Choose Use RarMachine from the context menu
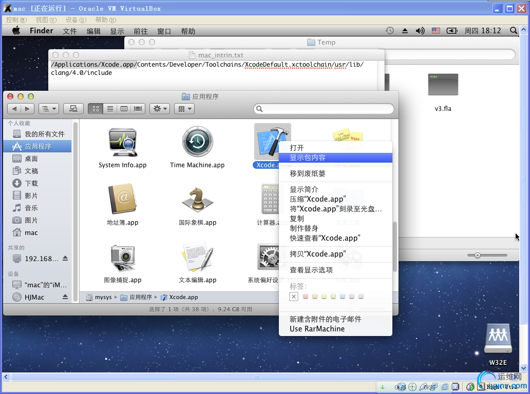Image resolution: width=530 pixels, height=394 pixels. tap(336, 329)
